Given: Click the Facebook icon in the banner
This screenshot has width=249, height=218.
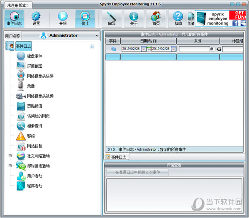Looking at the screenshot, I should click(x=235, y=23).
